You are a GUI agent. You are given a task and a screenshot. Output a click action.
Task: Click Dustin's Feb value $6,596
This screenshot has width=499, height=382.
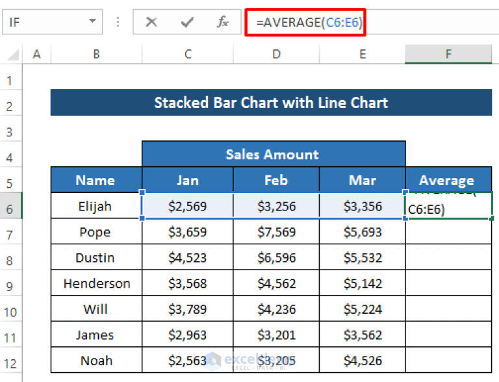[276, 257]
